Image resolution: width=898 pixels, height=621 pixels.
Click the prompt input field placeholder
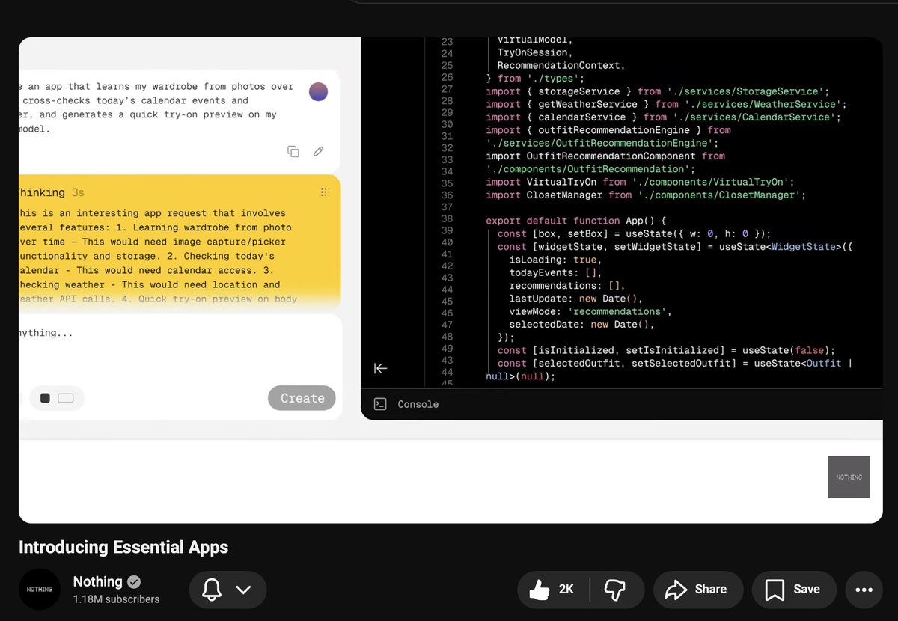point(46,333)
